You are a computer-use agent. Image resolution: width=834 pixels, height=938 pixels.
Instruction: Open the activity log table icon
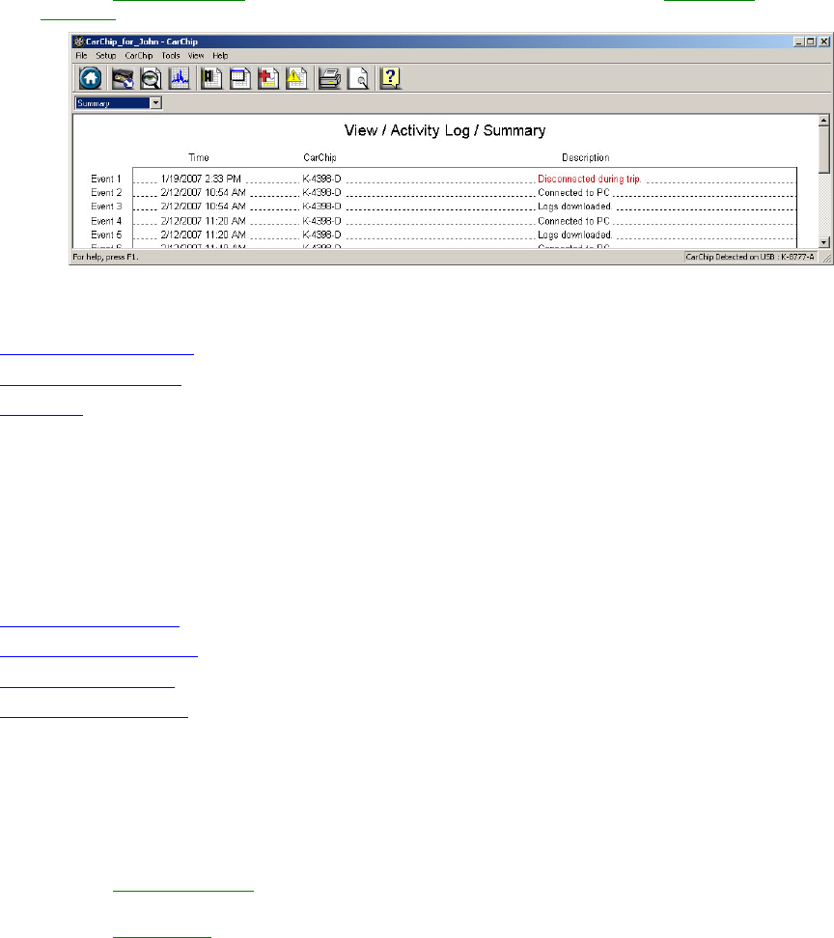(240, 78)
